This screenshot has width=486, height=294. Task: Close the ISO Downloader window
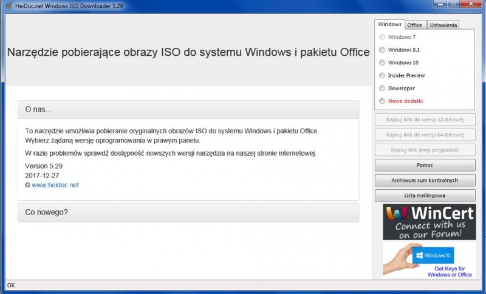471,4
